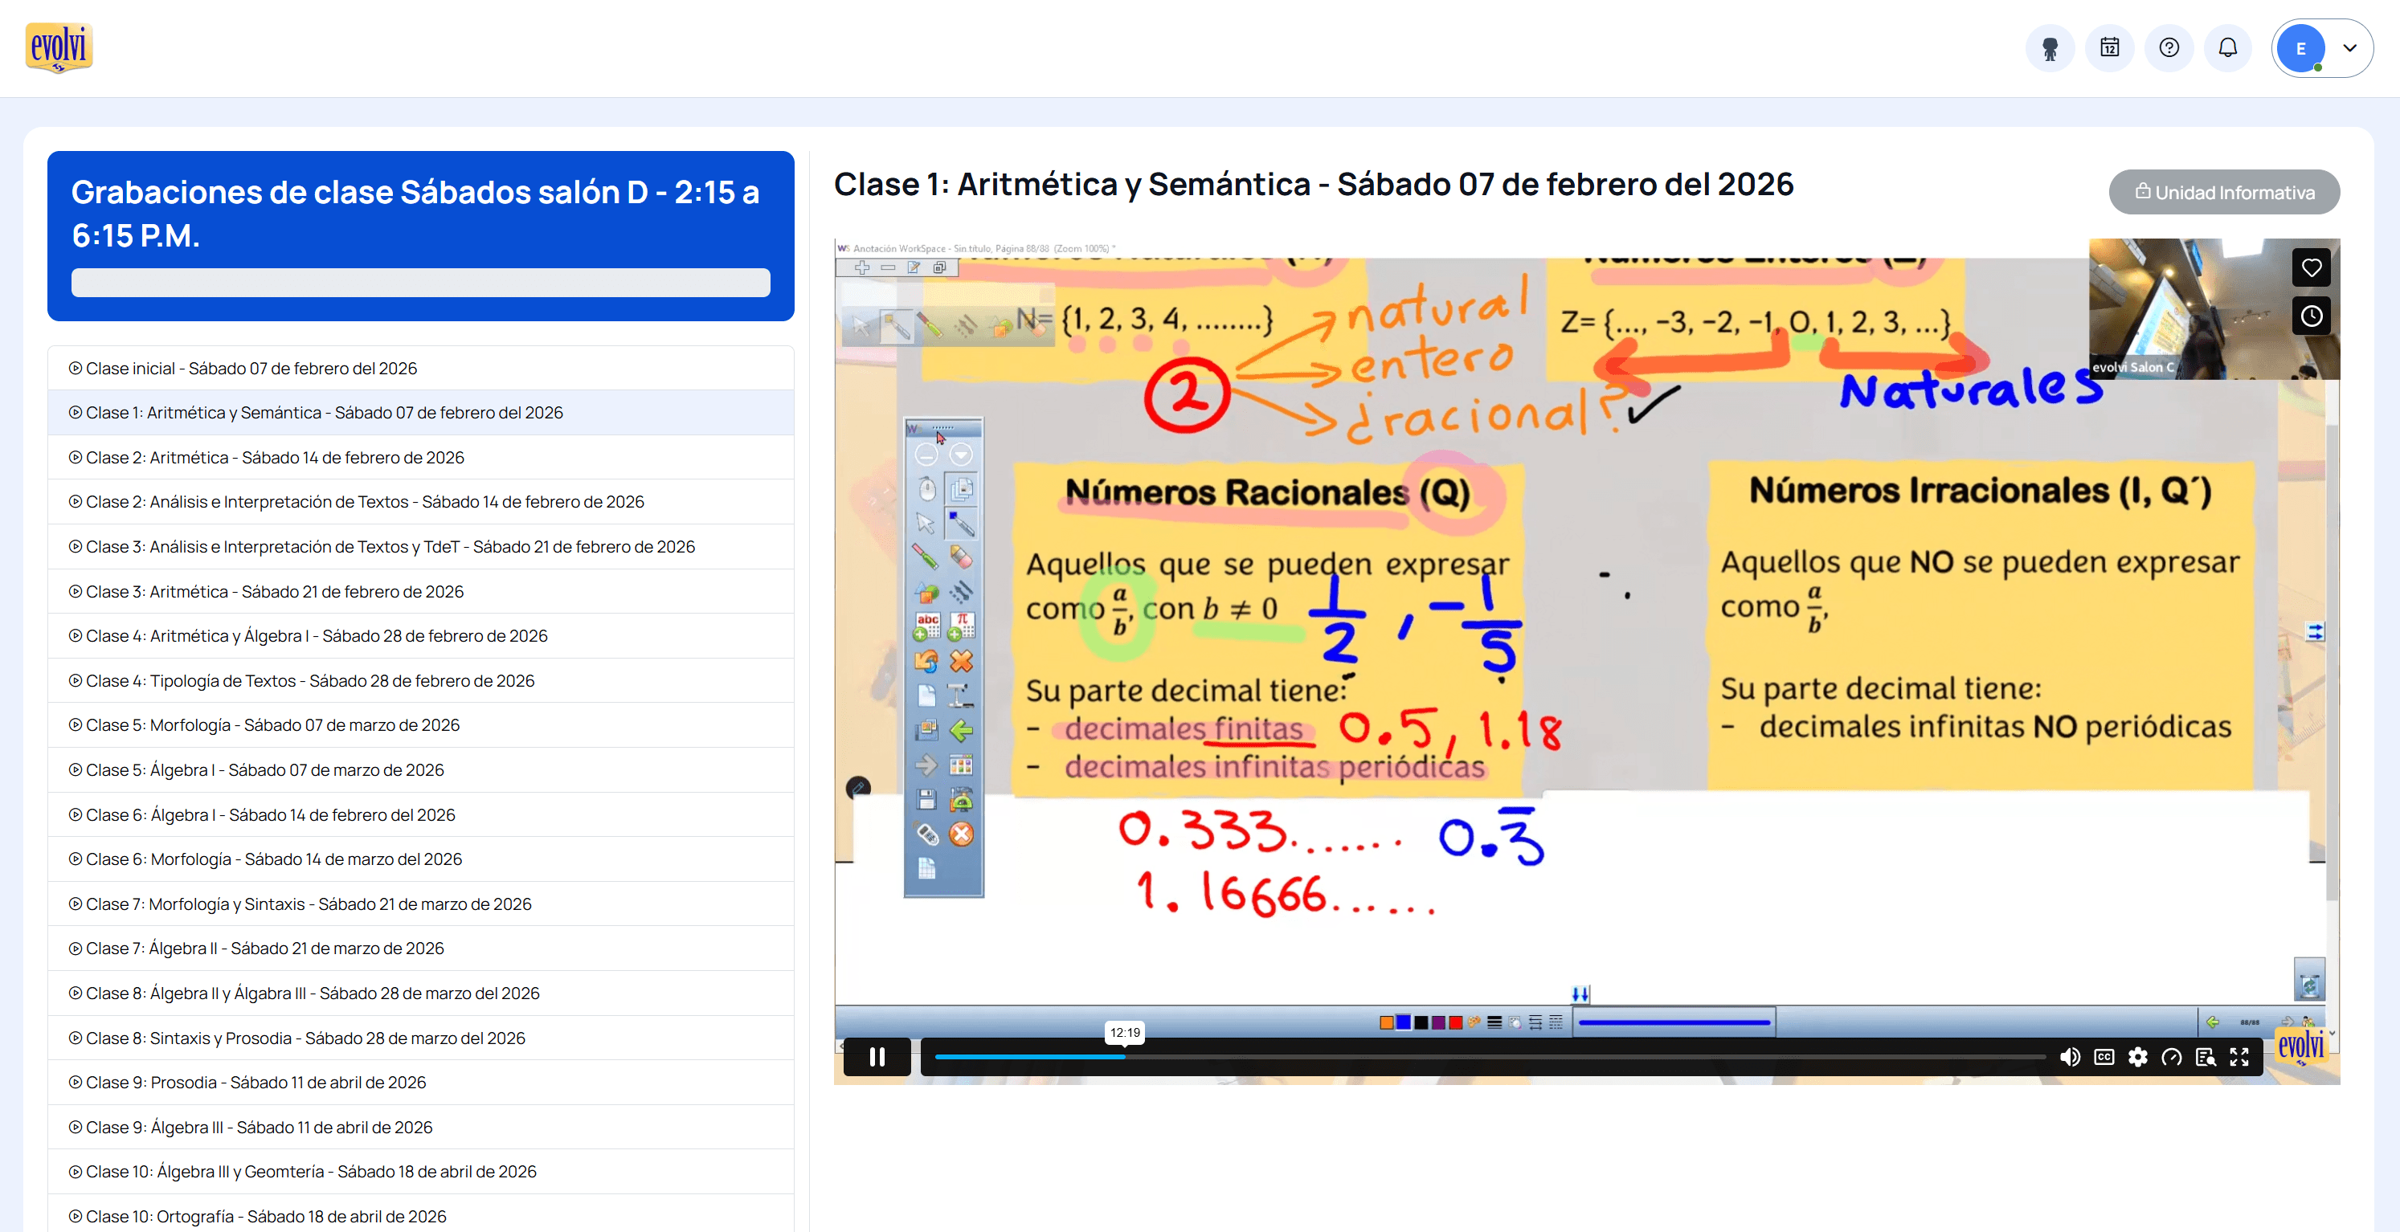Select Clase 9: Prosodia - Sábado 11 de abril

click(x=421, y=1082)
